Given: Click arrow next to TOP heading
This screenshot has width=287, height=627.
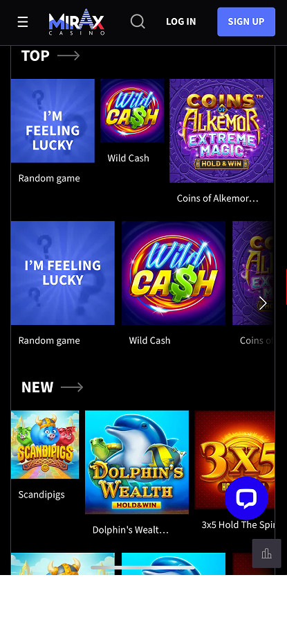Looking at the screenshot, I should (68, 55).
